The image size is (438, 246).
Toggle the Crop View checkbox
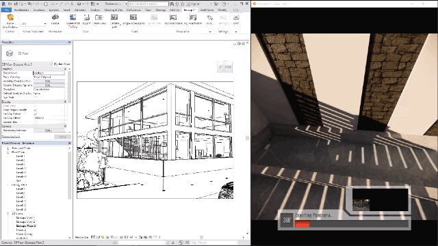[35, 106]
